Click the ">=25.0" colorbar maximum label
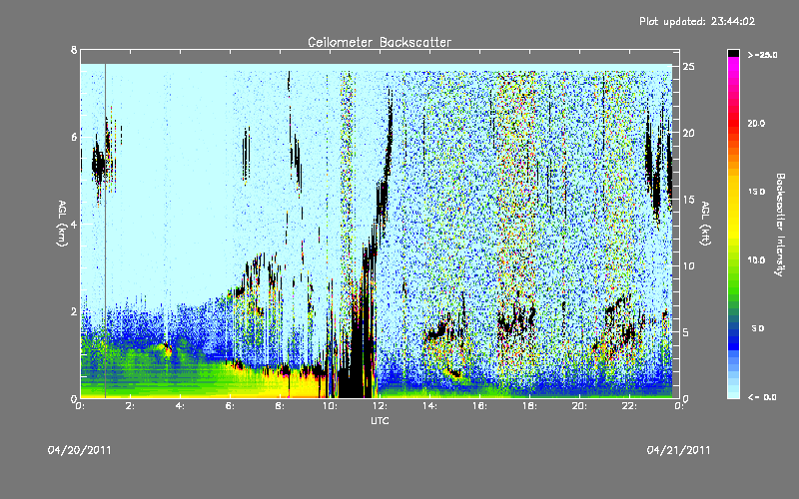 762,55
